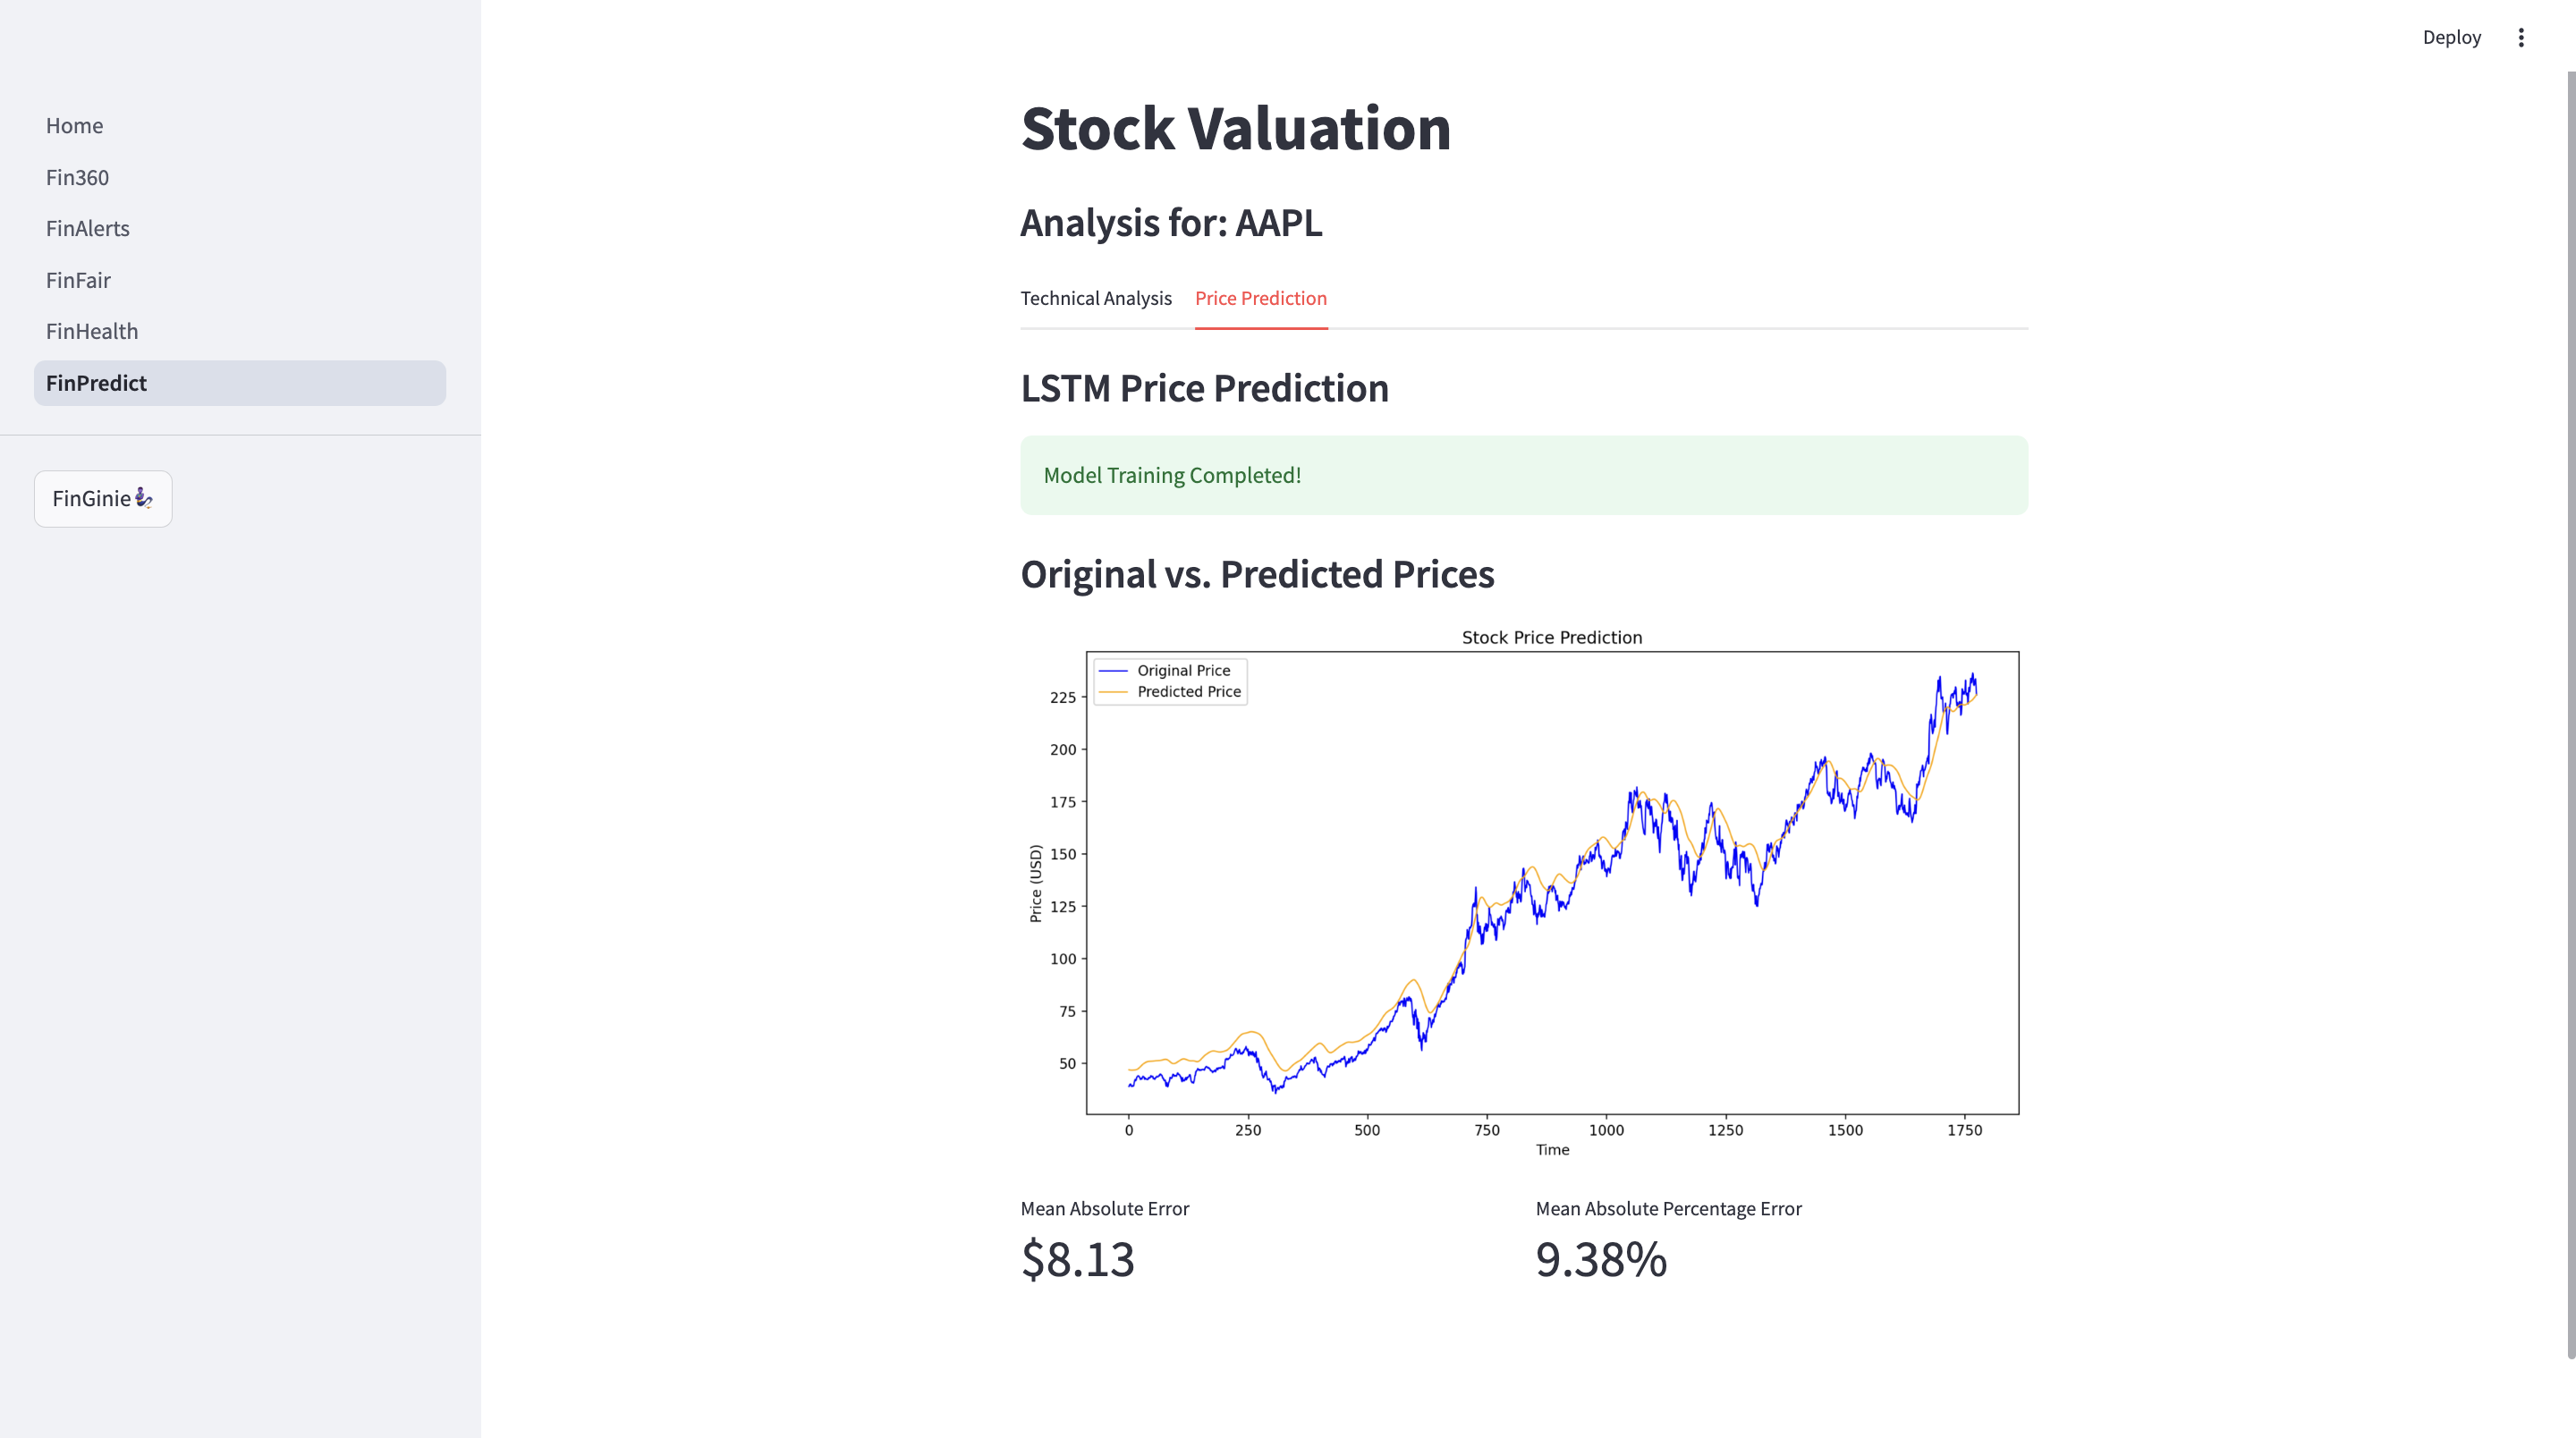The image size is (2576, 1438).
Task: Click the Analysis for: AAPL heading
Action: tap(1170, 223)
